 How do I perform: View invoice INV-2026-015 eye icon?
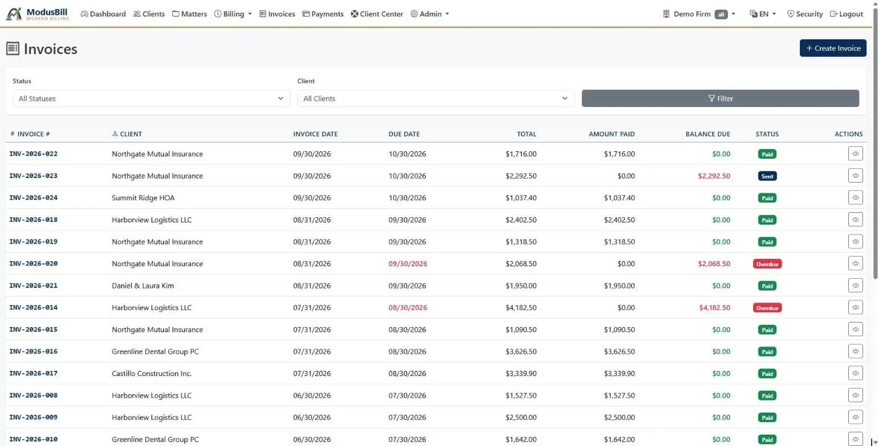point(855,329)
